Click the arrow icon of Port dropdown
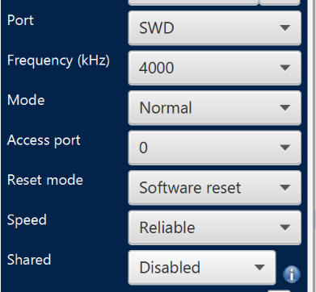The width and height of the screenshot is (316, 292). tap(284, 27)
